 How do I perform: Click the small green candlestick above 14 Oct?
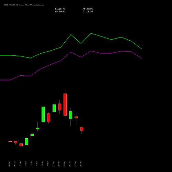[32, 135]
